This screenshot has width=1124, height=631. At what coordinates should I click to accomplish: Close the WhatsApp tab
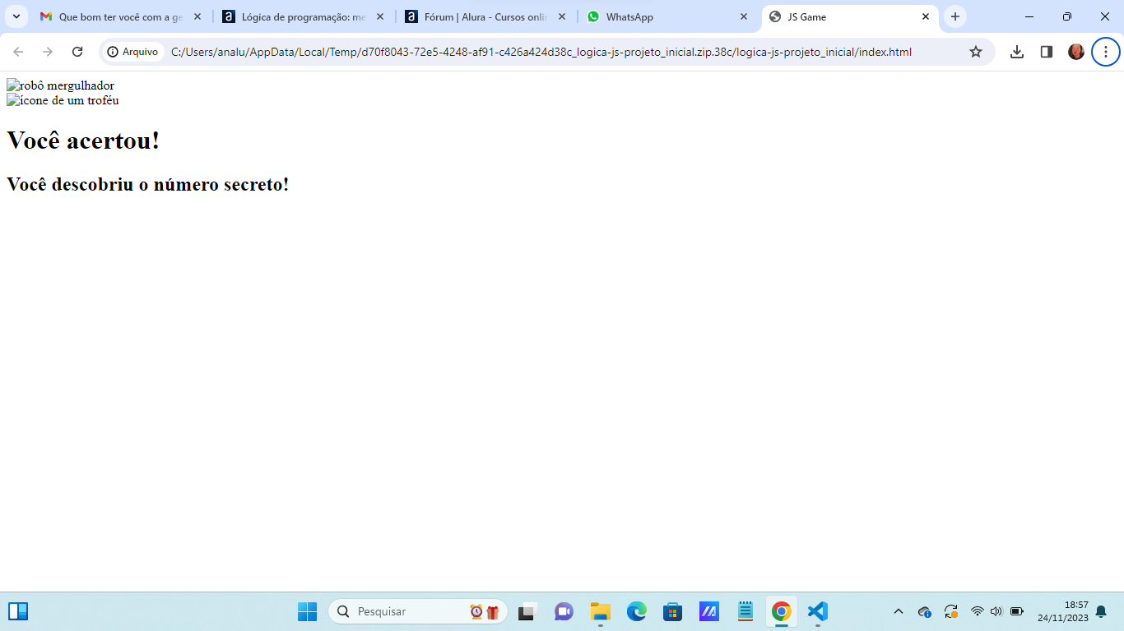[744, 16]
